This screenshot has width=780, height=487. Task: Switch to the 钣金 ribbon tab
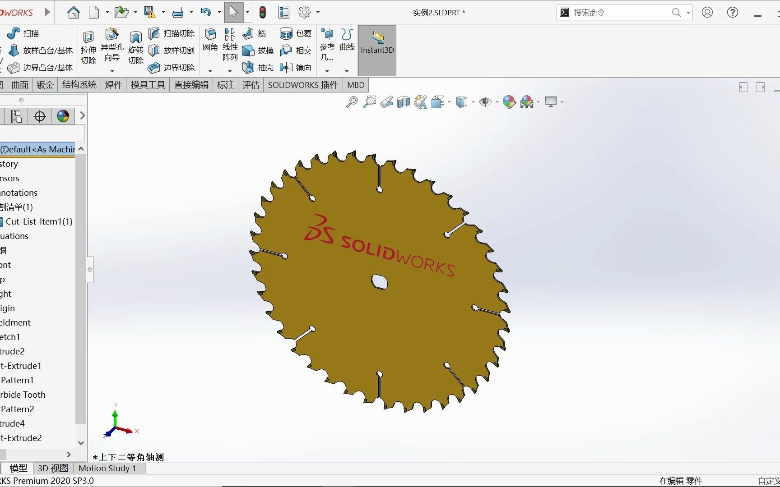(45, 85)
